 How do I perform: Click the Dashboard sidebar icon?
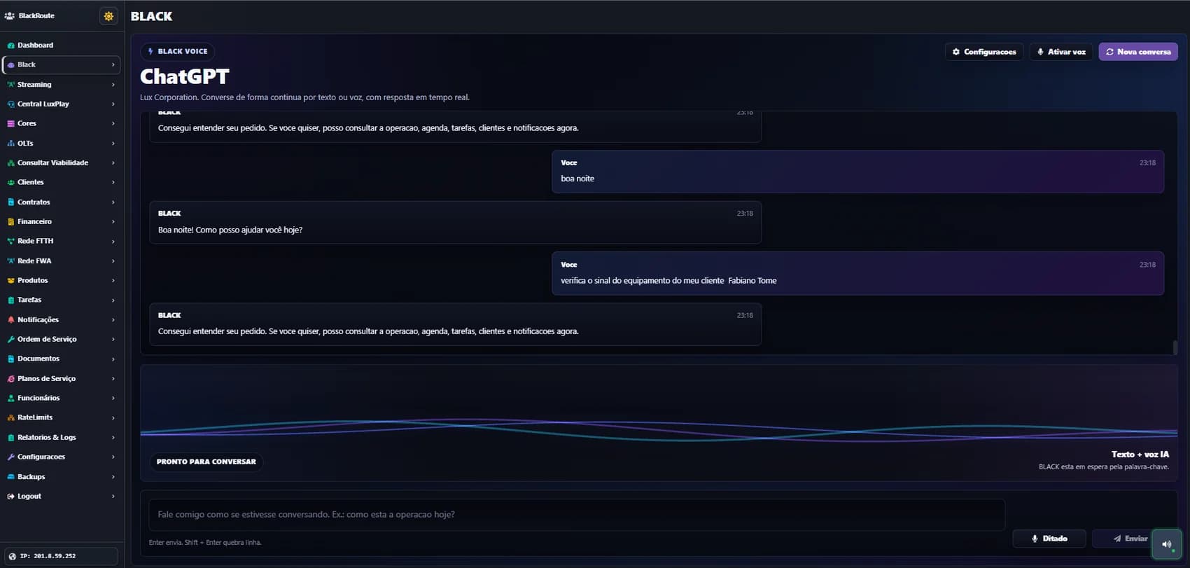pos(10,46)
